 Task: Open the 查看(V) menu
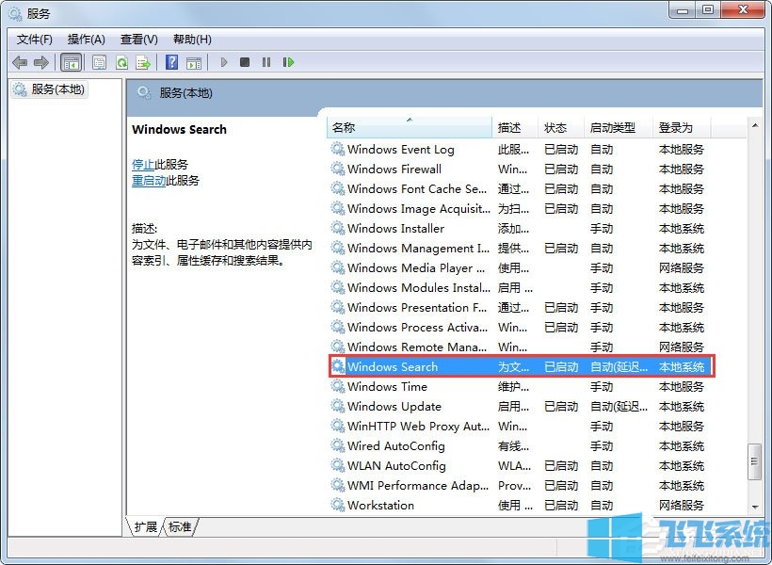click(x=137, y=39)
